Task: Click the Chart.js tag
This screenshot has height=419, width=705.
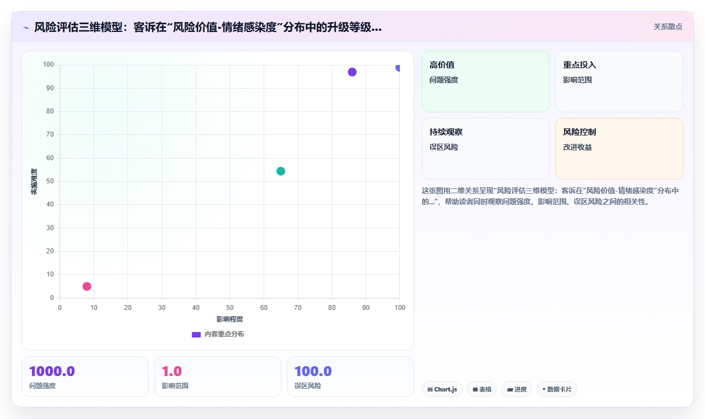Action: tap(442, 389)
